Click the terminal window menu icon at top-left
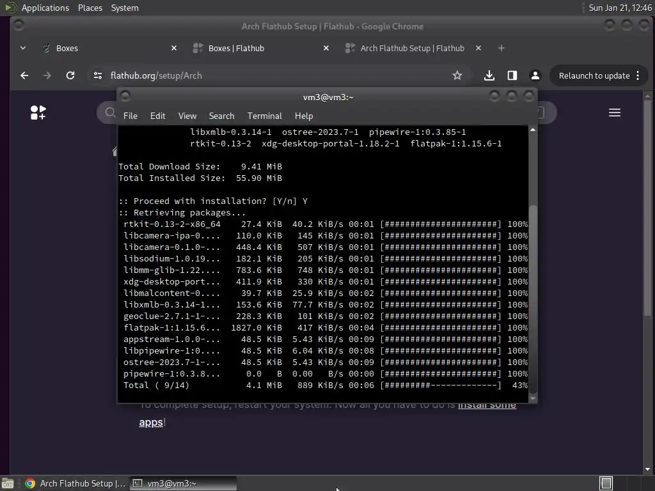 pyautogui.click(x=125, y=97)
